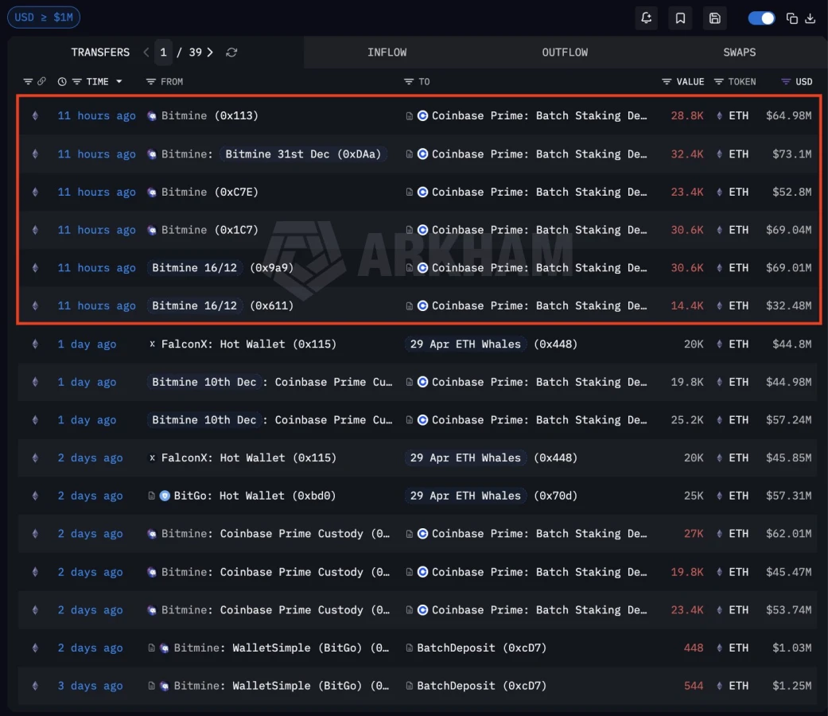
Task: Switch to the OUTFLOW tab
Action: 565,53
